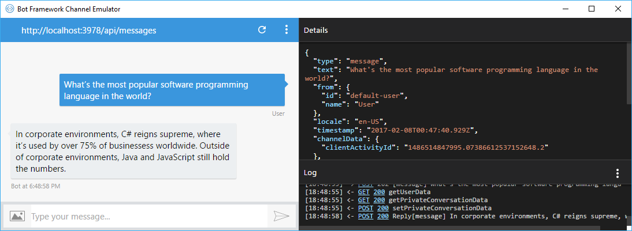Click 200 link in setPrivateConversationData row
This screenshot has width=632, height=231.
pos(383,208)
